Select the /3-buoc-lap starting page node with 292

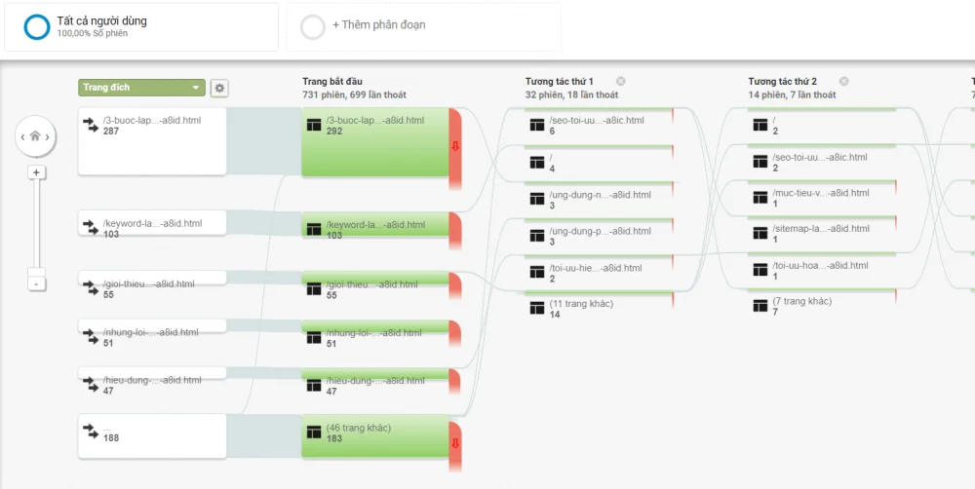(x=375, y=142)
